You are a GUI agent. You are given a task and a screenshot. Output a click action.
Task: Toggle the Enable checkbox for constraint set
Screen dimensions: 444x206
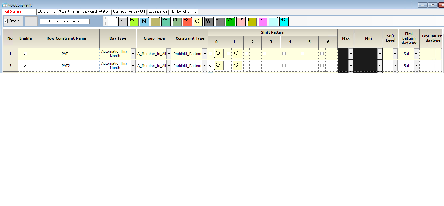[x=6, y=21]
